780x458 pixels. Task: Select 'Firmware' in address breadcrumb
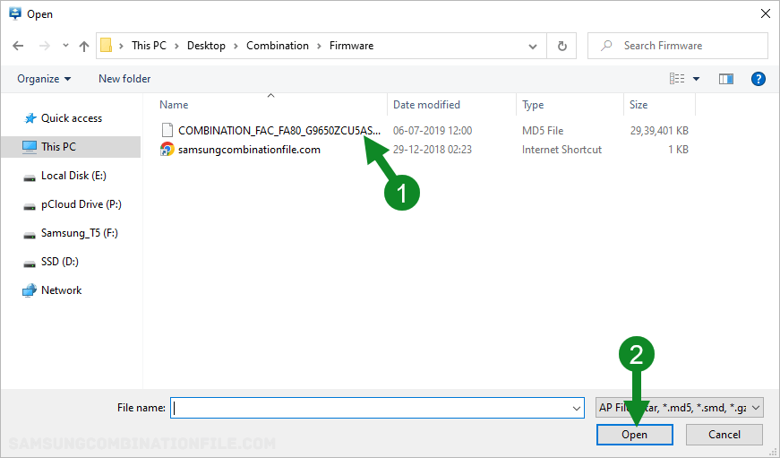pyautogui.click(x=351, y=46)
